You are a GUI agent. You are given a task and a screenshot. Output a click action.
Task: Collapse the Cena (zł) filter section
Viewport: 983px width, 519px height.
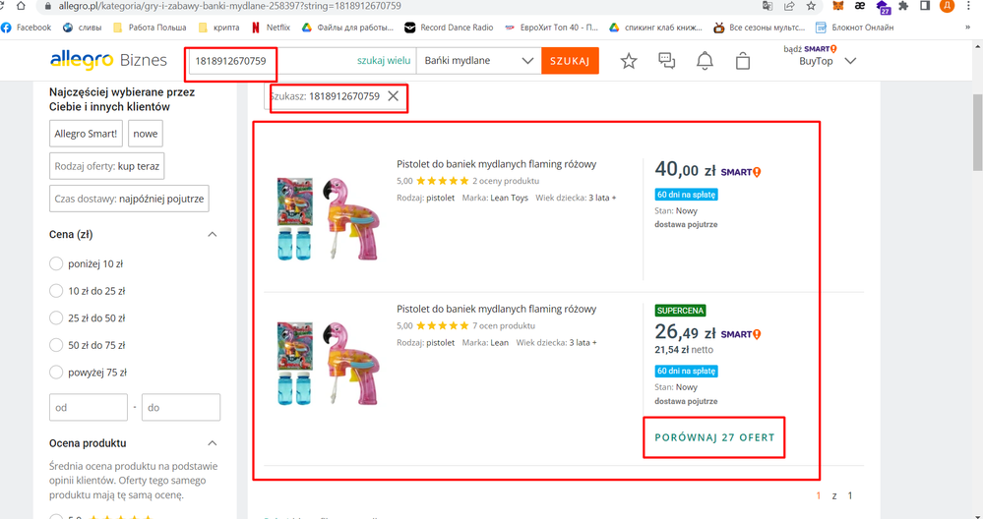click(213, 234)
